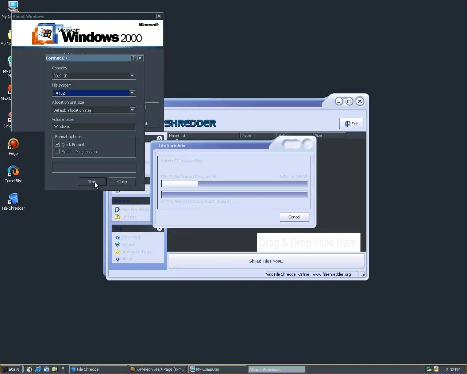Click the magnifier search quick launch icon
467x374 pixels.
coord(55,369)
